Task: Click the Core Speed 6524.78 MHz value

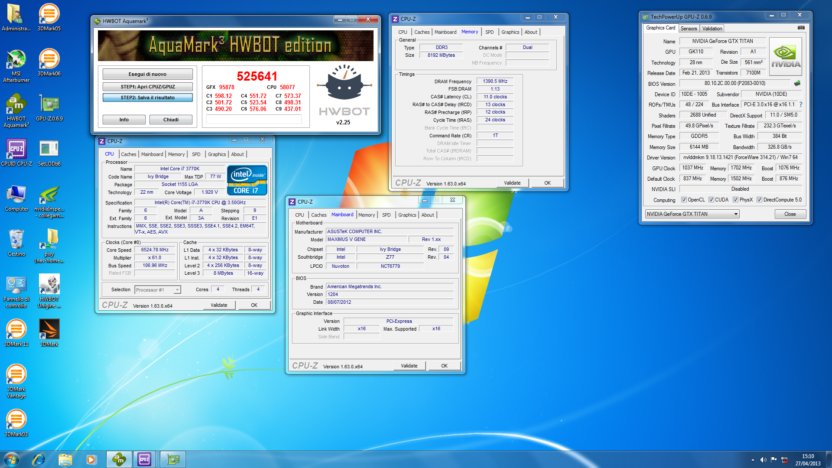Action: coord(155,250)
